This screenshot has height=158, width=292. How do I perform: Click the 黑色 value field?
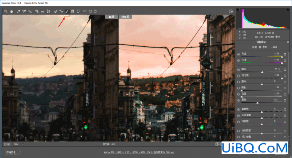click(x=276, y=100)
